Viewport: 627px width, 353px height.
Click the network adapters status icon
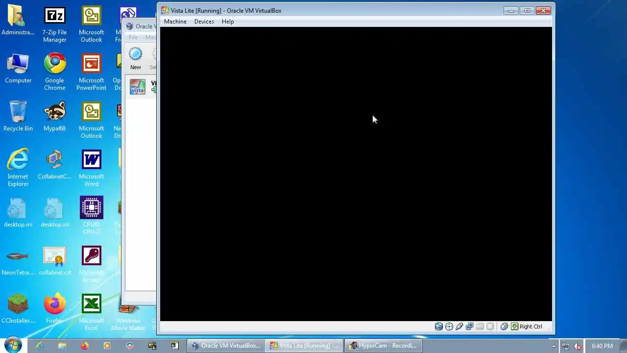coord(470,327)
